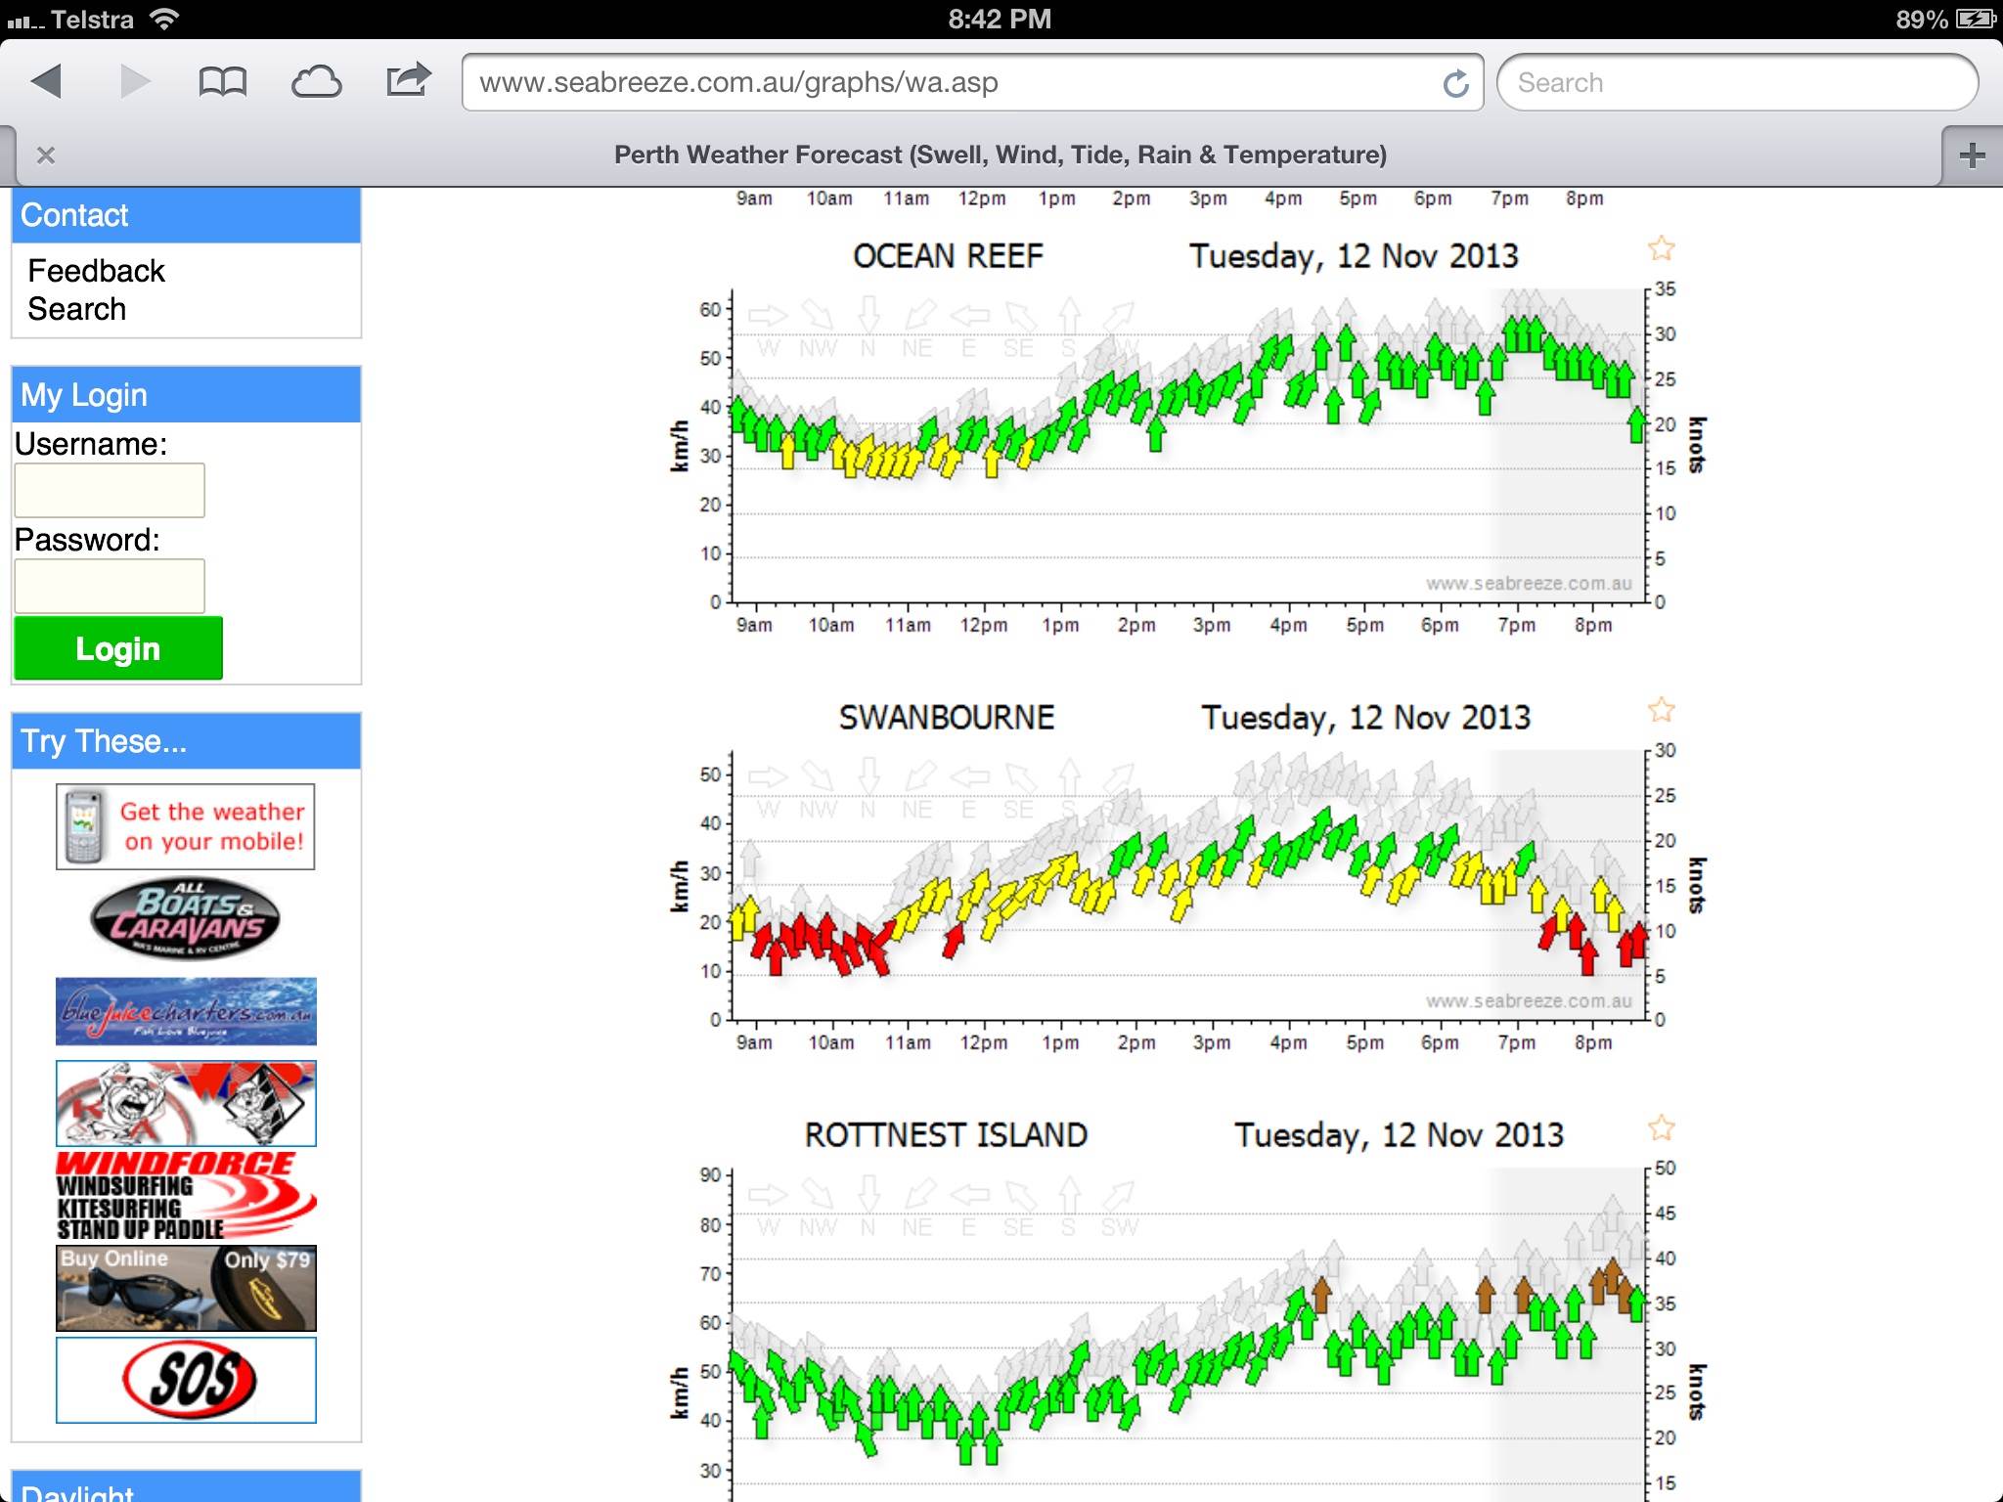This screenshot has height=1502, width=2003.
Task: Open the Feedback link
Action: coord(96,271)
